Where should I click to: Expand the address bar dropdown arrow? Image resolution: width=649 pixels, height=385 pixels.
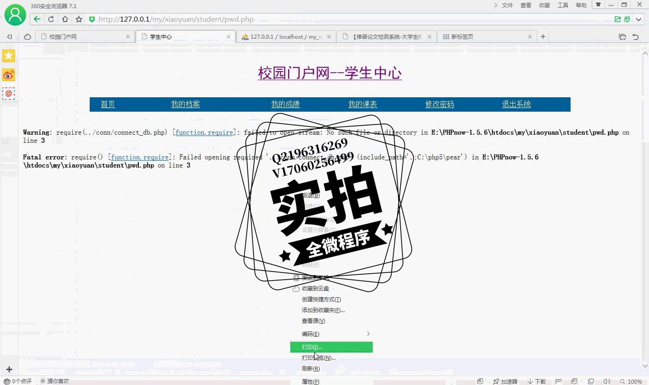click(639, 19)
